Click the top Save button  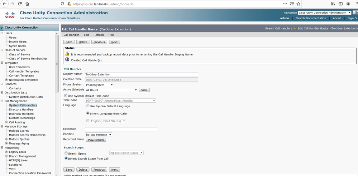click(x=69, y=42)
